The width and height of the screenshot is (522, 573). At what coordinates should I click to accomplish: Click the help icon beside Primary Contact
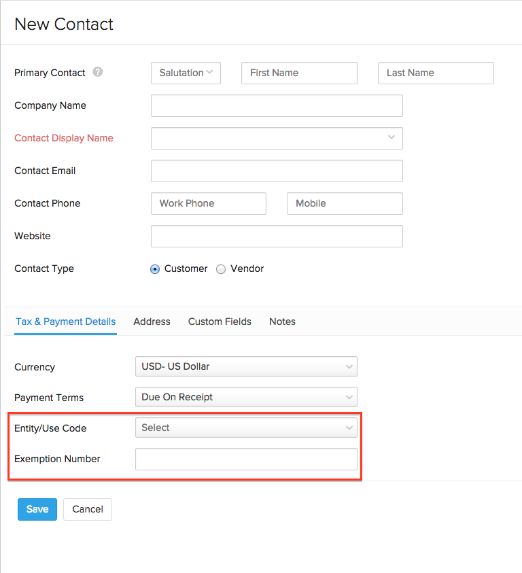(x=97, y=72)
